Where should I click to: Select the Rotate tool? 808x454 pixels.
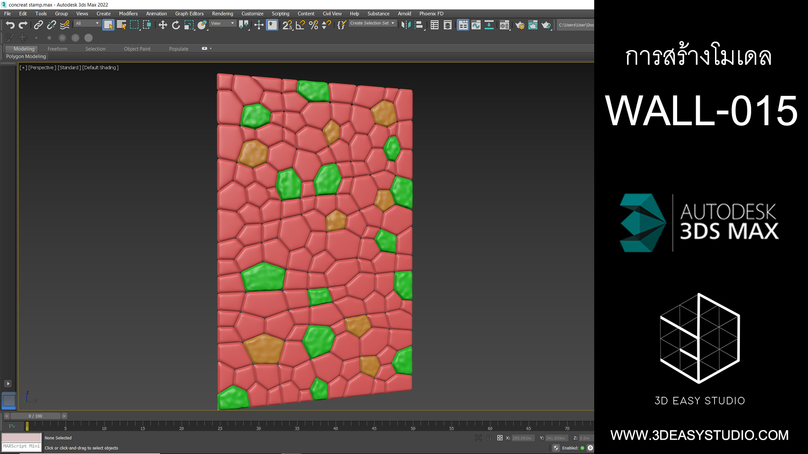176,25
